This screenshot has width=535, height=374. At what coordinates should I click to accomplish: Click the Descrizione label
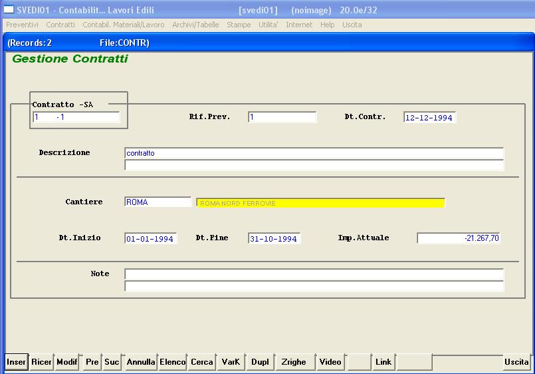[64, 152]
